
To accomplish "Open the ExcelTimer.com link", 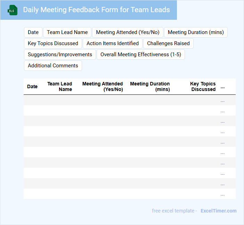I will [x=218, y=211].
